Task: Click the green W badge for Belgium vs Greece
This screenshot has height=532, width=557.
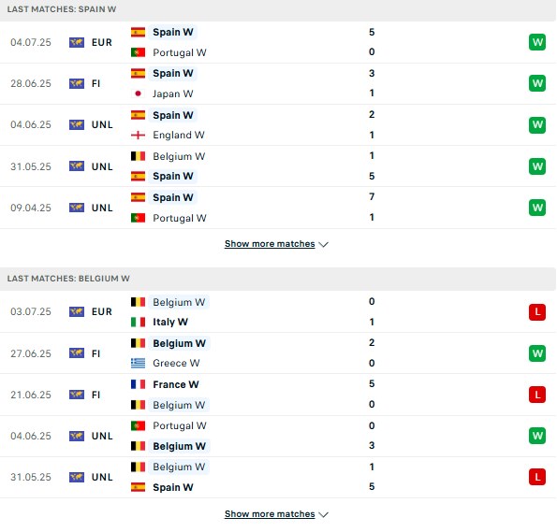Action: point(537,353)
